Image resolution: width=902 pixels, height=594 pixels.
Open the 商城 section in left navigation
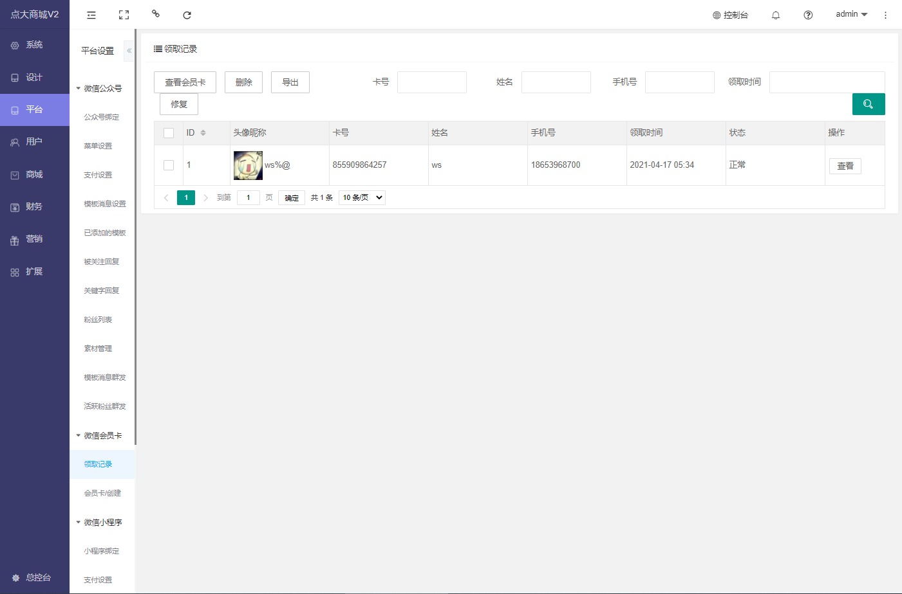click(34, 175)
